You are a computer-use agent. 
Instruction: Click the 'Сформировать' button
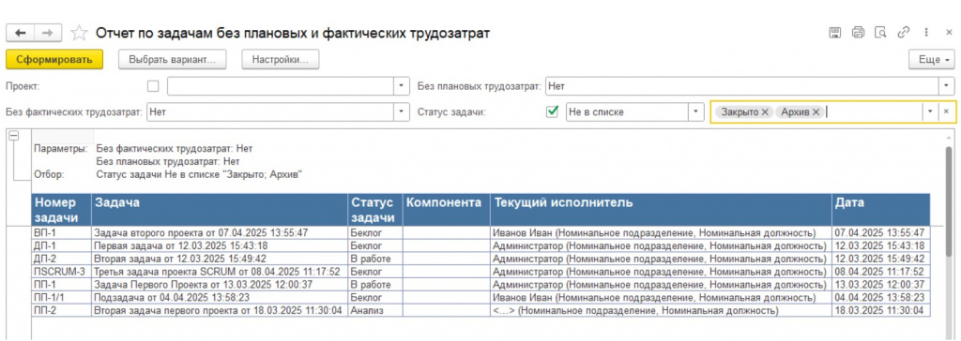(54, 59)
